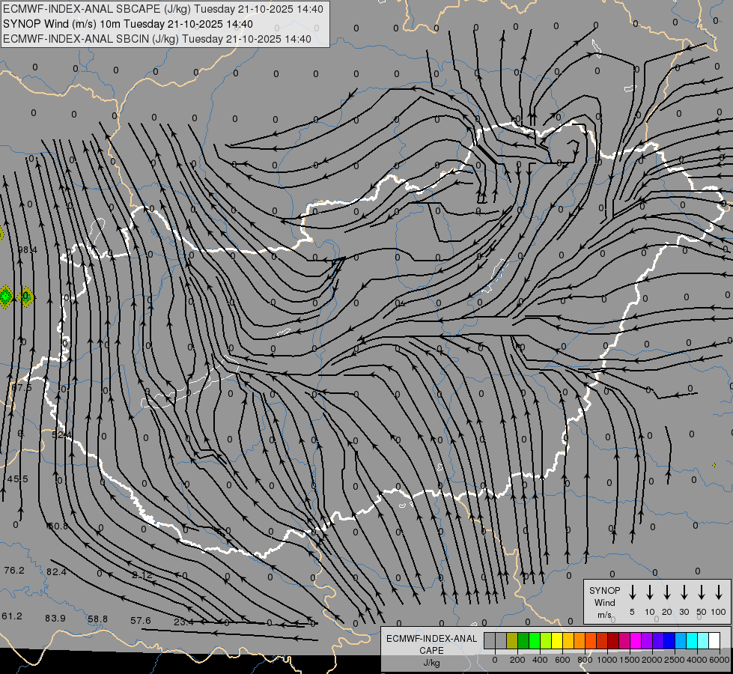This screenshot has width=733, height=674.
Task: Click the 200 tick label on CAPE scale
Action: coord(517,660)
